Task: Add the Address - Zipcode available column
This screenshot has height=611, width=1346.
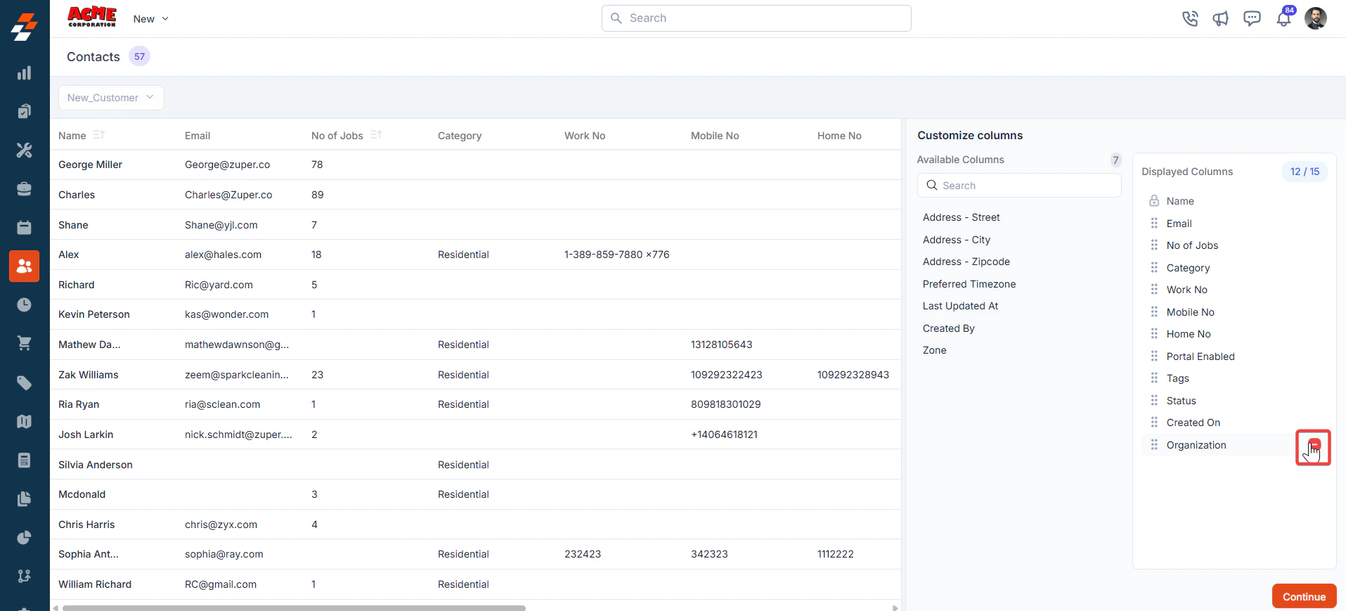Action: coord(966,262)
